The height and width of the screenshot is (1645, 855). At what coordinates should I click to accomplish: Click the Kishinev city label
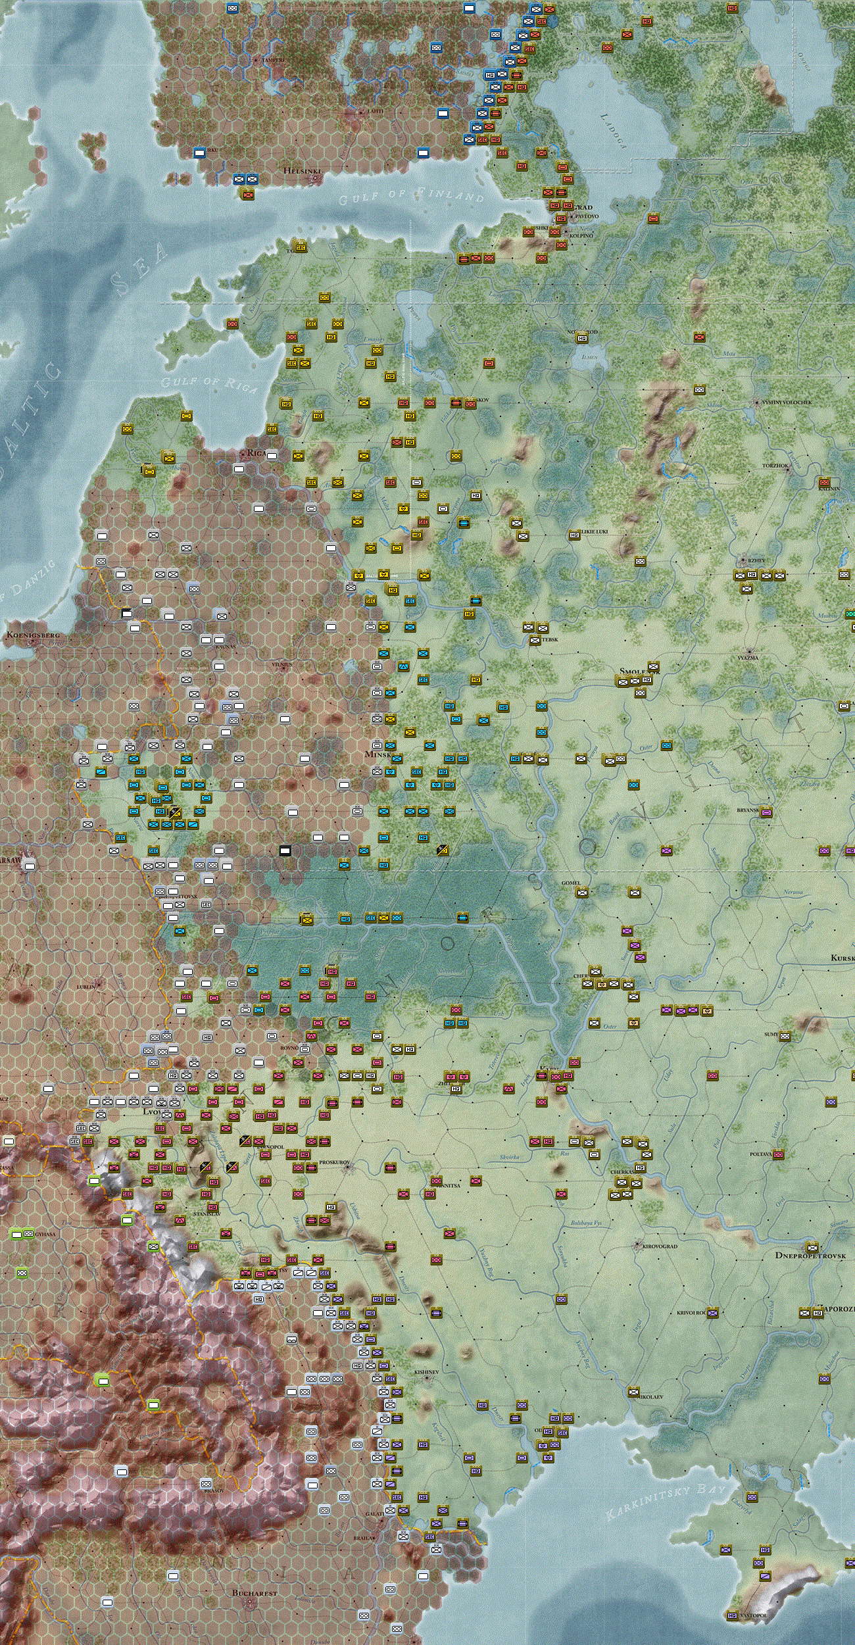point(426,1371)
